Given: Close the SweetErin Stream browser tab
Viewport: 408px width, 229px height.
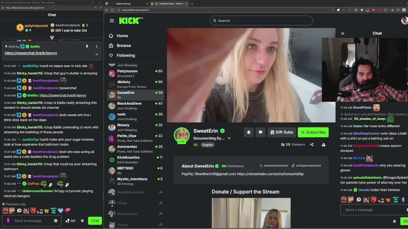Looking at the screenshot, I should coord(186,4).
